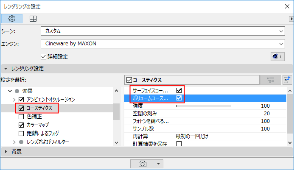294x170 pixels.
Task: Toggle the 詳細設定 checkbox
Action: click(44, 56)
